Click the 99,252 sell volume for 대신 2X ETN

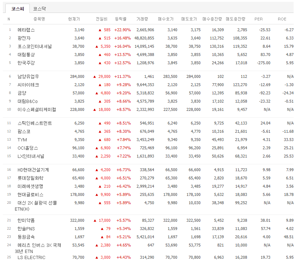coord(241,203)
